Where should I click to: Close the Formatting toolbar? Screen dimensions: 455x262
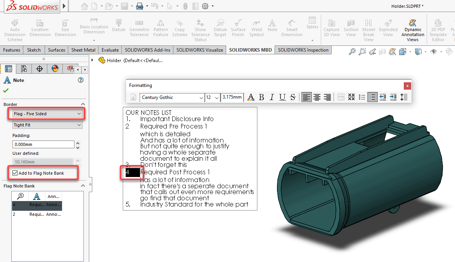407,86
